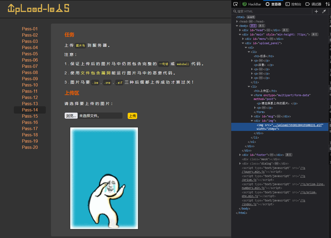Navigate to Pass-09

tap(30, 79)
